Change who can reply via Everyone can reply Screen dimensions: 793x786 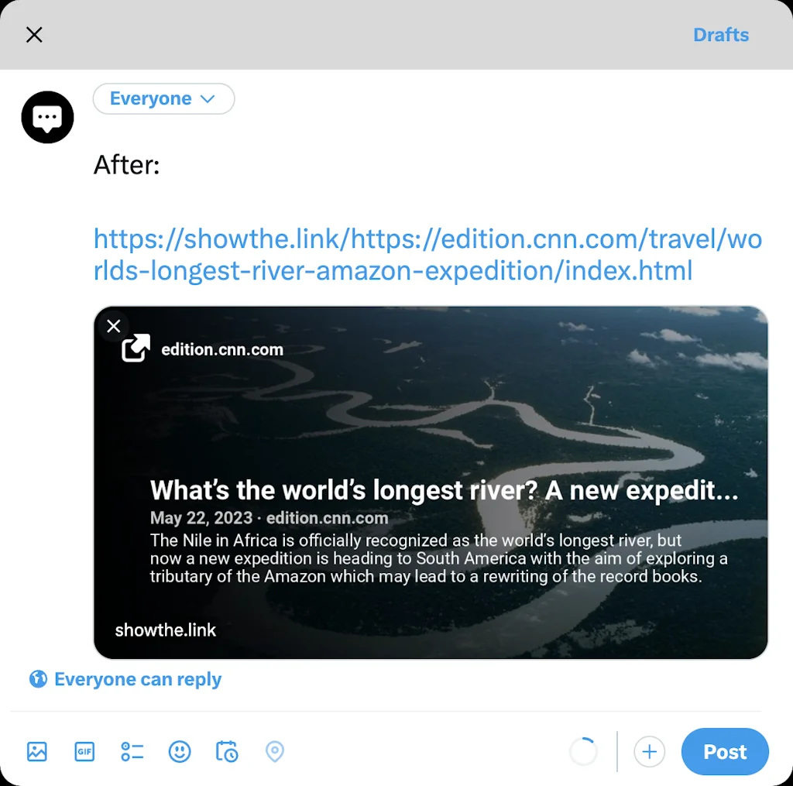(137, 678)
